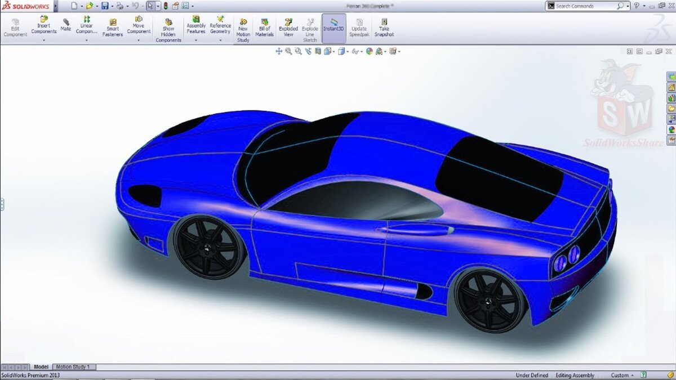Start a New Motion Study

[243, 30]
